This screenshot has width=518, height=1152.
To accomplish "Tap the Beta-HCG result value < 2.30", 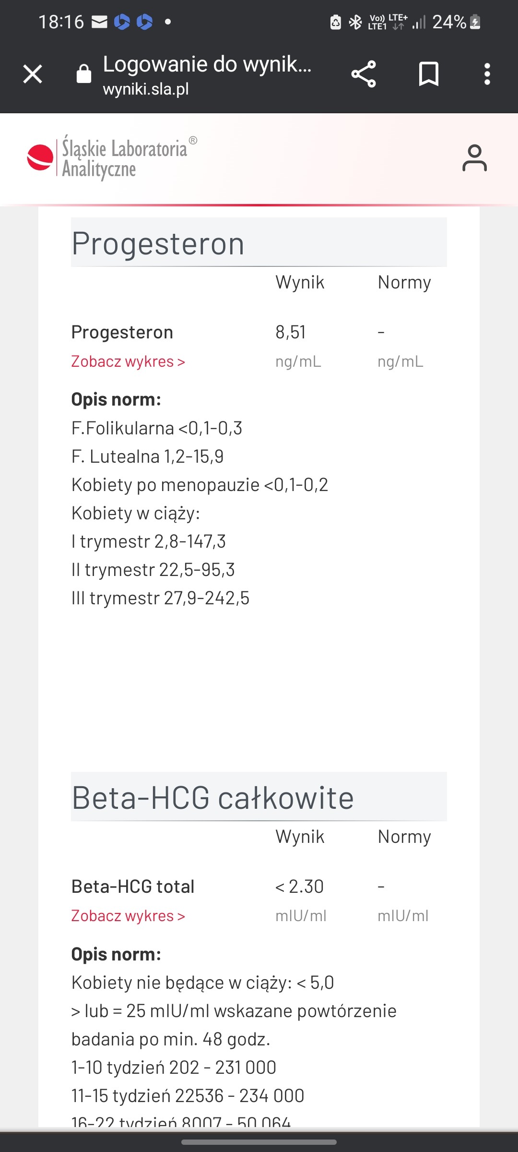I will point(300,887).
